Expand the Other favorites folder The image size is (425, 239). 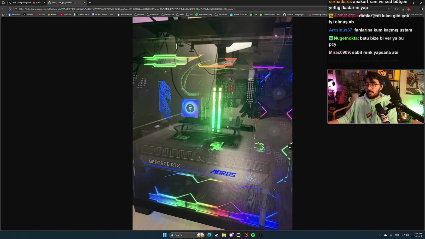(415, 15)
